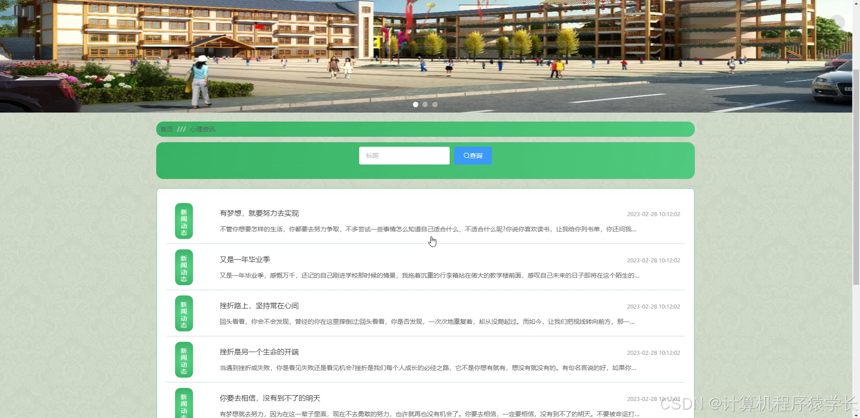Click the 新闻动态 badge beside 挫折路上，坚持常在心间
The height and width of the screenshot is (418, 860).
pyautogui.click(x=183, y=313)
